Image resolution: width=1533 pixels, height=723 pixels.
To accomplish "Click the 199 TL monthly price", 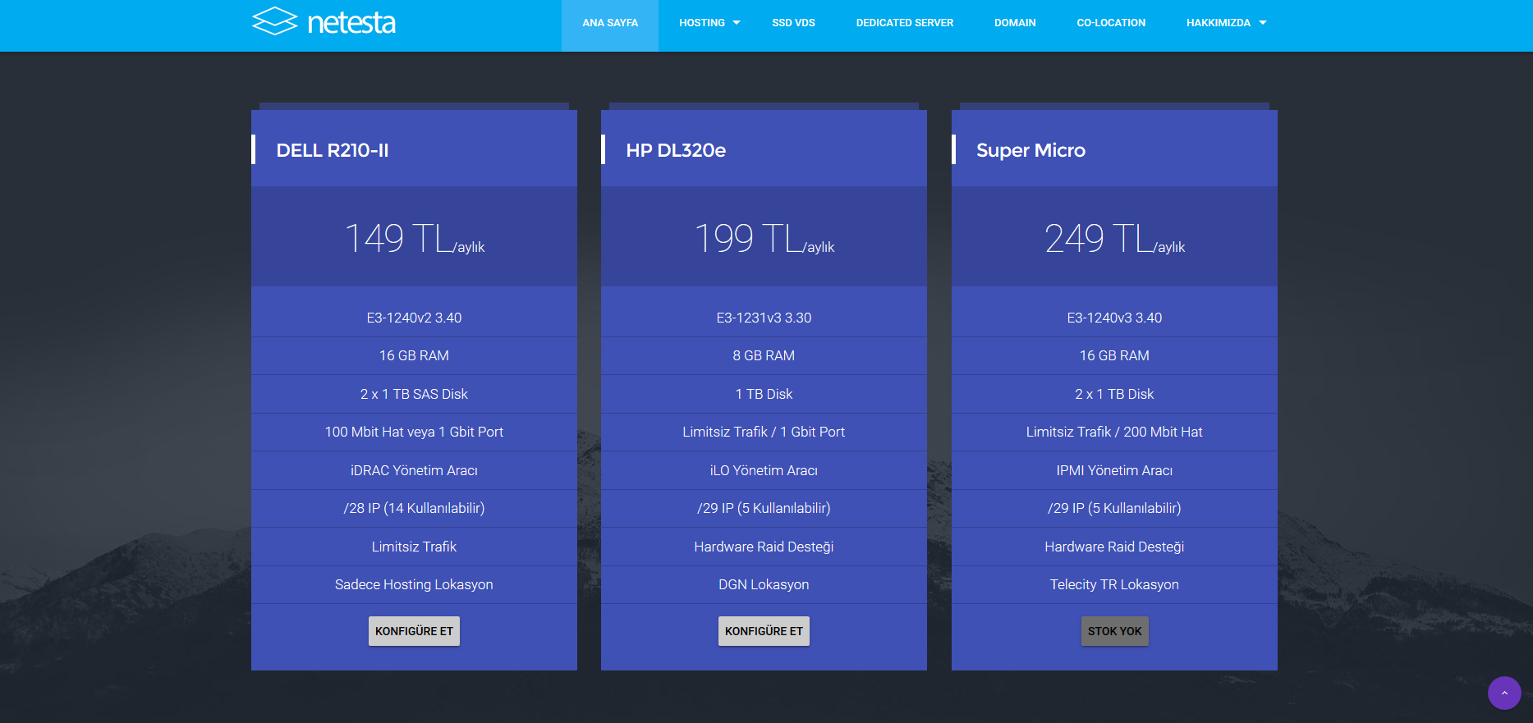I will (x=764, y=238).
